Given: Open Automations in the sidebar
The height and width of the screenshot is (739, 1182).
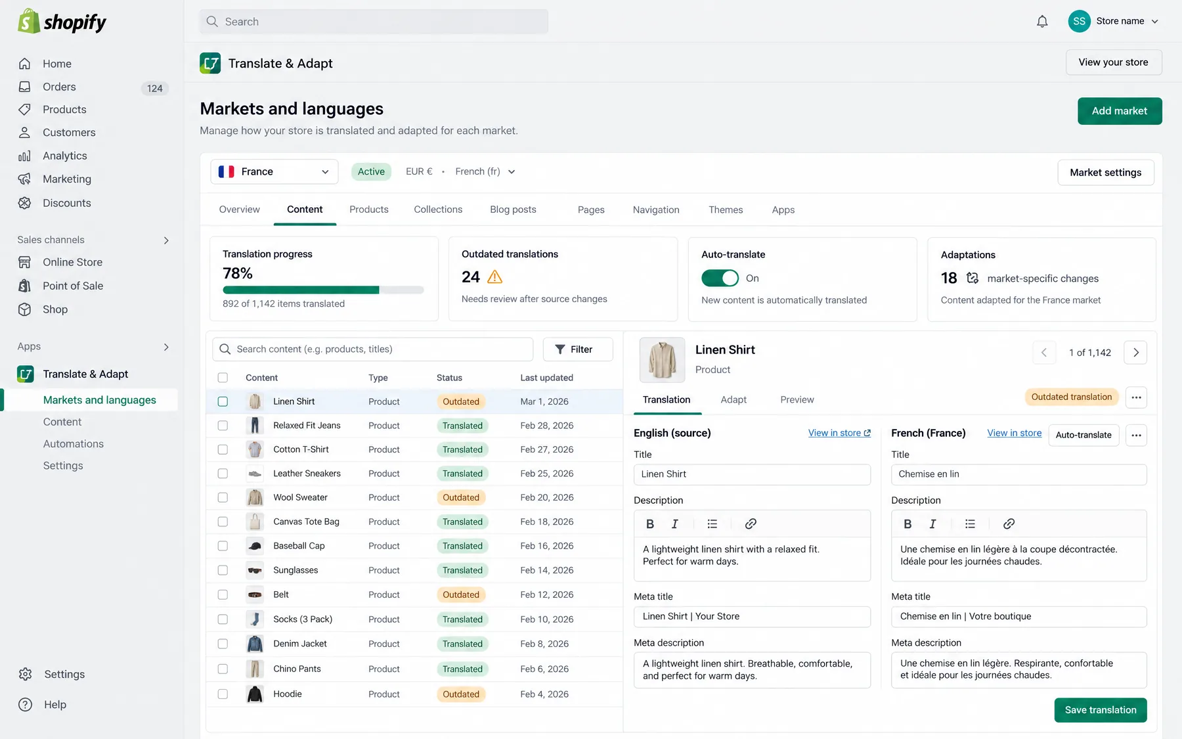Looking at the screenshot, I should [74, 444].
